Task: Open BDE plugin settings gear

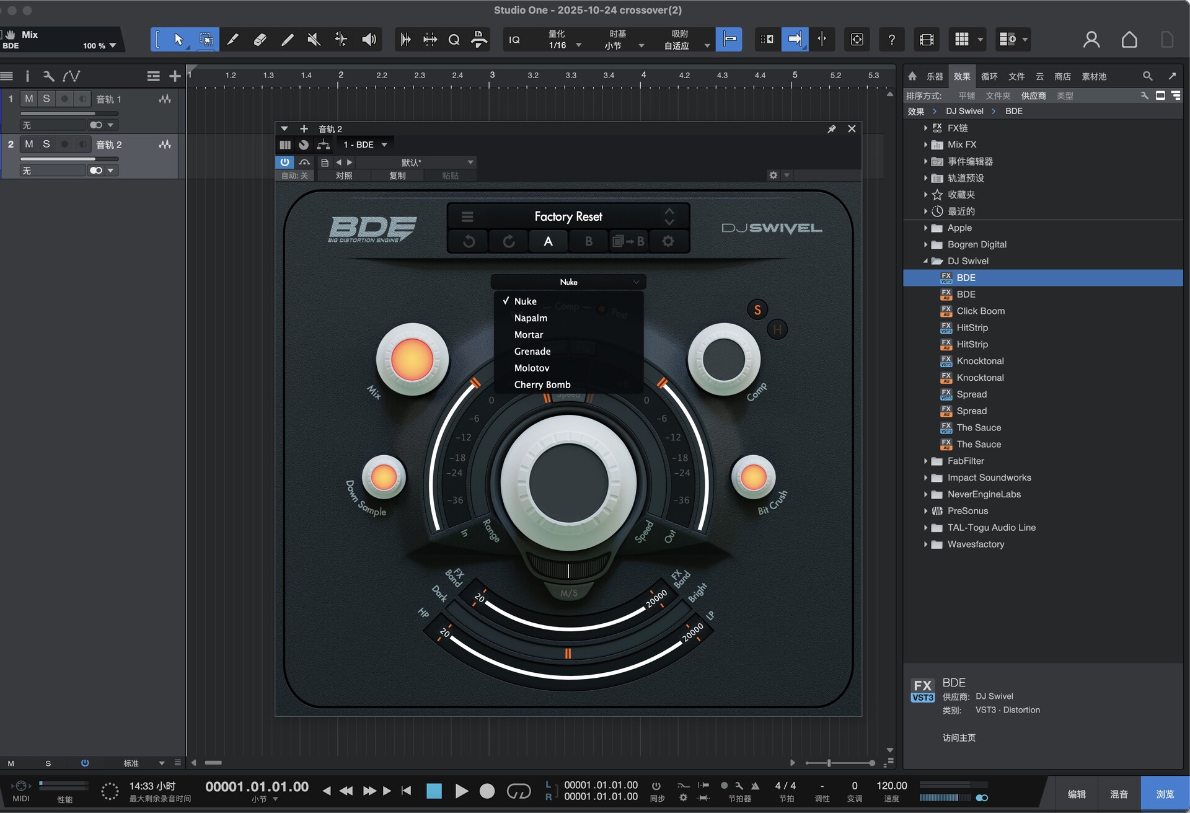Action: tap(668, 241)
